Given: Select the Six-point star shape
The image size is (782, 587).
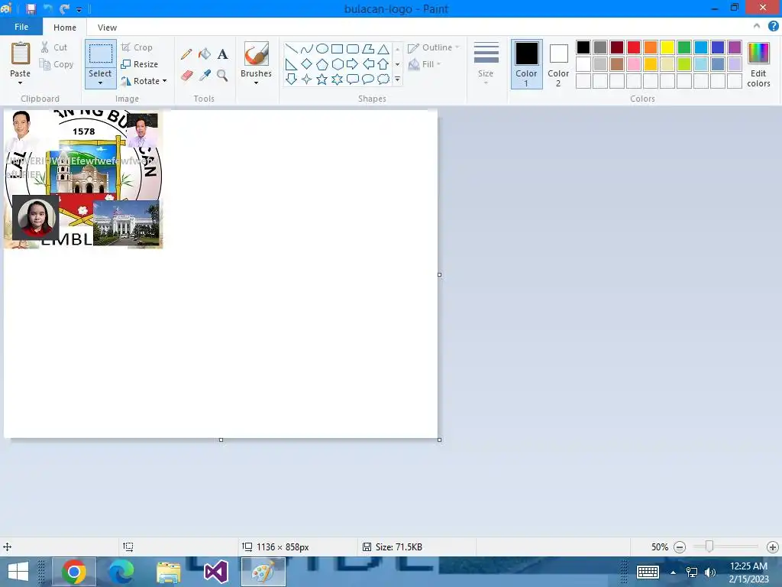Looking at the screenshot, I should point(337,79).
